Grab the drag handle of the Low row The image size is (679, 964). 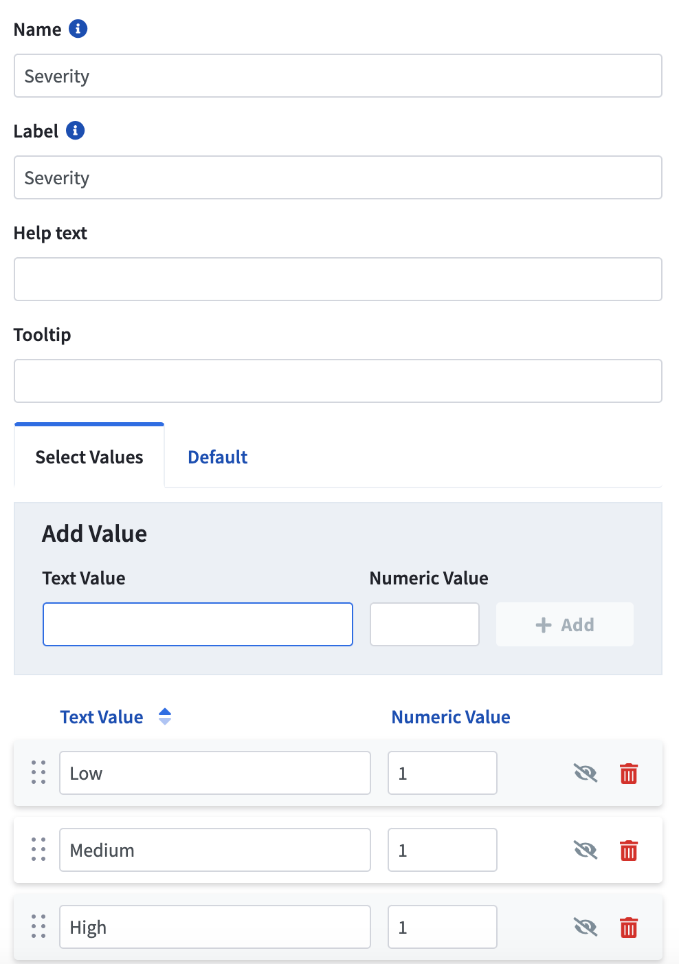click(x=38, y=773)
